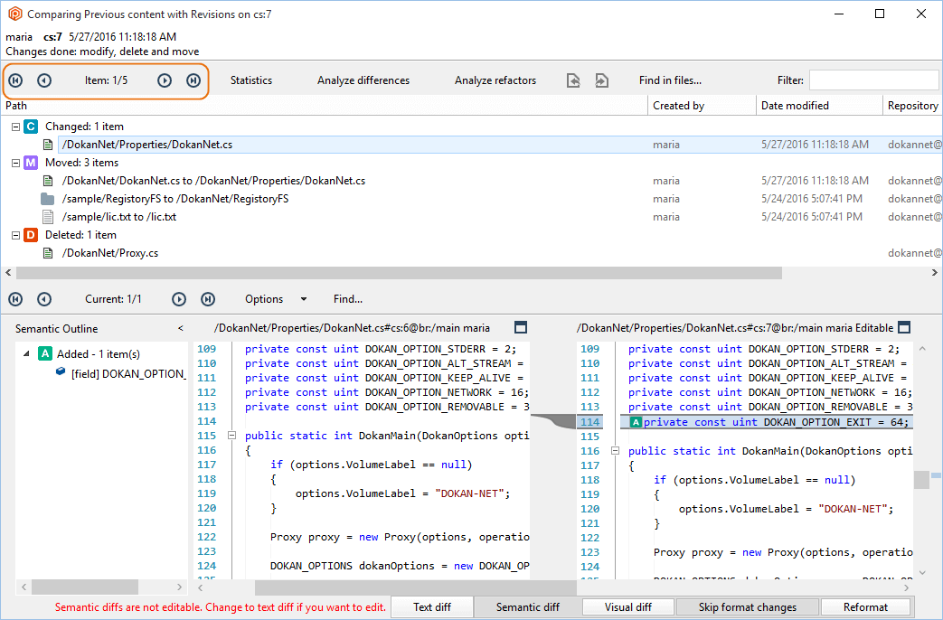943x620 pixels.
Task: Collapse the Moved group
Action: (x=15, y=163)
